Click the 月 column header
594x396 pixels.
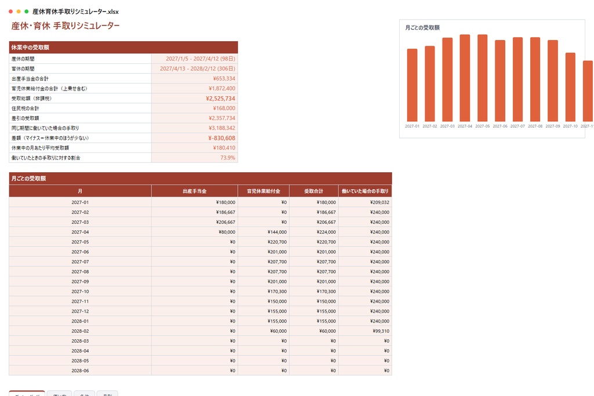point(80,191)
